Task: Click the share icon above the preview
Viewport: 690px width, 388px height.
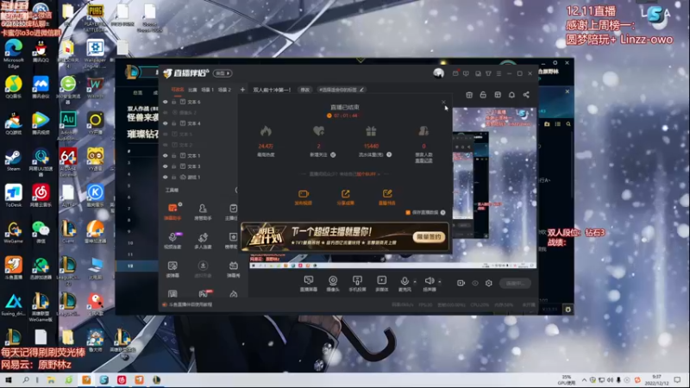Action: (526, 95)
